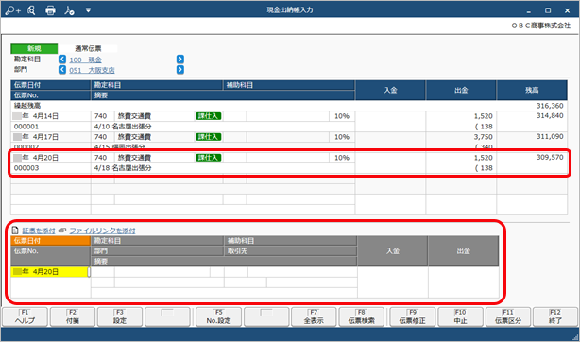Image resolution: width=580 pixels, height=342 pixels.
Task: Click the 出金 header in the upper ledger table
Action: 461,91
